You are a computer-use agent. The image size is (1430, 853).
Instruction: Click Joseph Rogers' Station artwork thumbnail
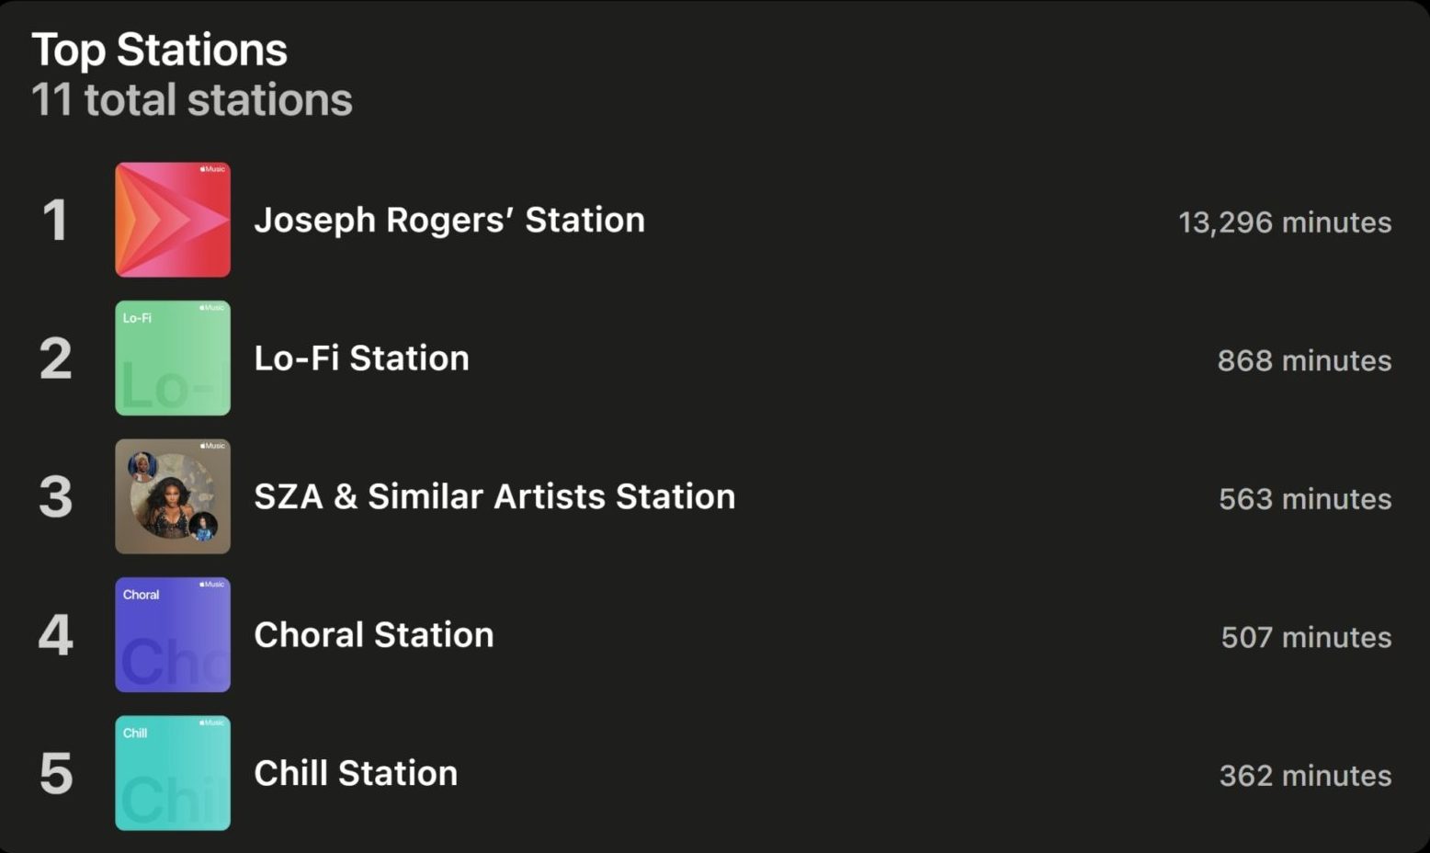173,220
